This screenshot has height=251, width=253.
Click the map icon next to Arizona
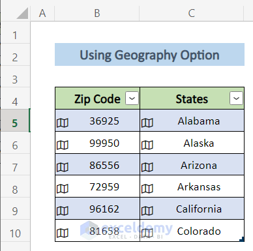tap(147, 167)
